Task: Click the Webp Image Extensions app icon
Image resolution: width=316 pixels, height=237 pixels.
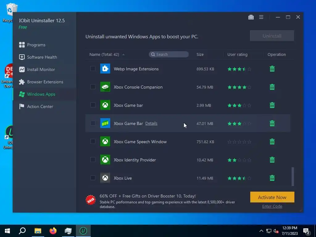Action: click(x=105, y=69)
